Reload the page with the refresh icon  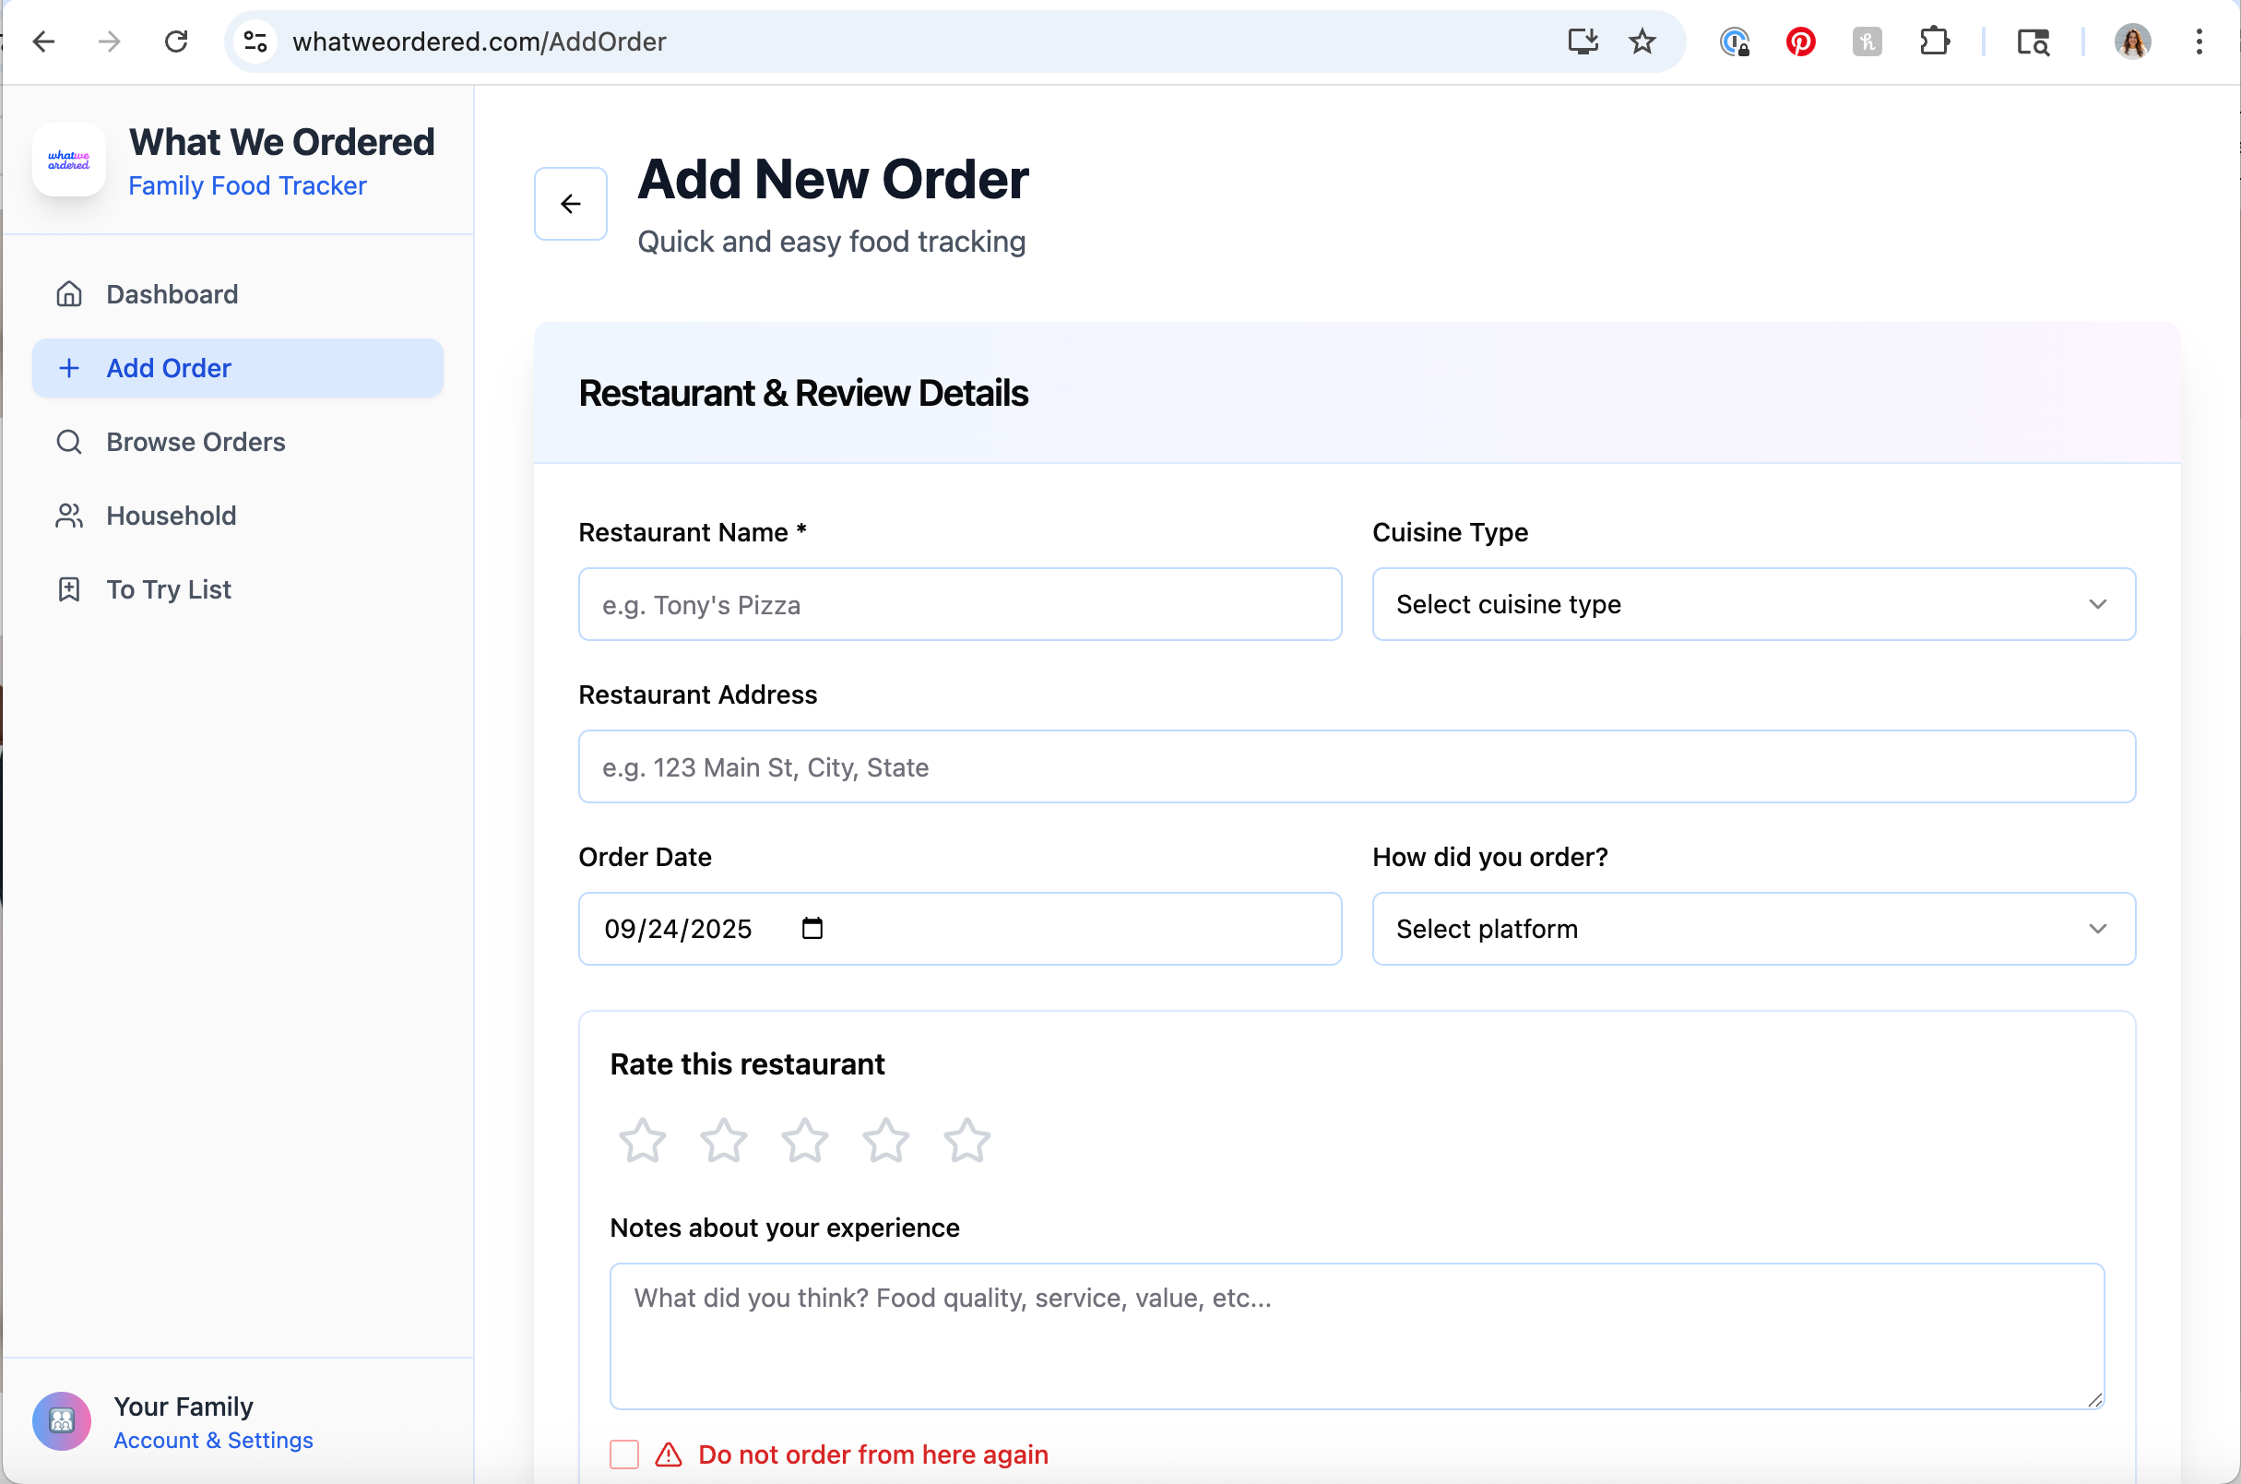click(x=176, y=42)
